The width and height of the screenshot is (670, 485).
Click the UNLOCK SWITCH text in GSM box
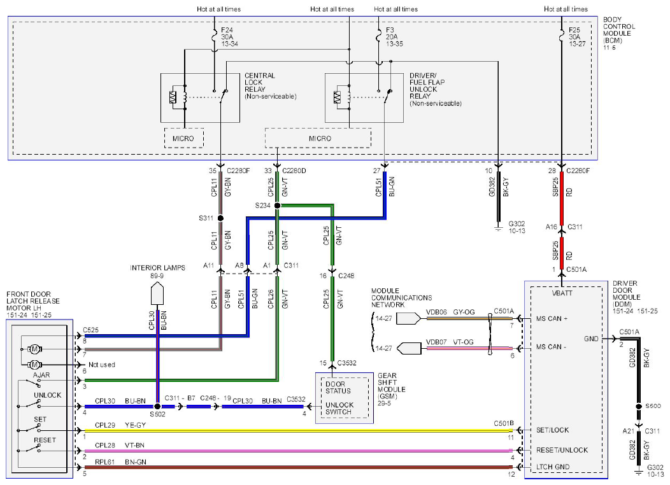339,408
